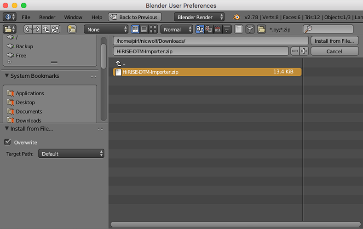The height and width of the screenshot is (229, 363).
Task: Sort files alphabetically
Action: [200, 29]
